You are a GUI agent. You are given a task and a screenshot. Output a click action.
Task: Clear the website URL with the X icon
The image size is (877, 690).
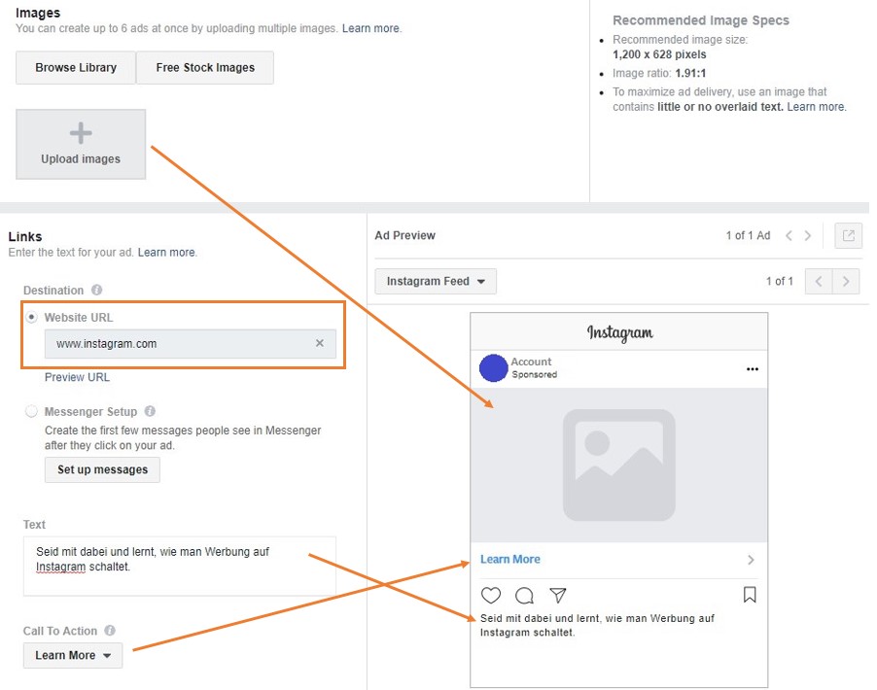click(319, 343)
